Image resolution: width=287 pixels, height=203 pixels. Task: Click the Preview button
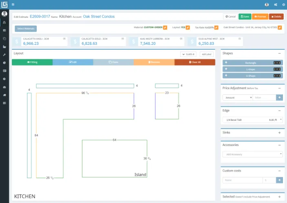tap(260, 17)
